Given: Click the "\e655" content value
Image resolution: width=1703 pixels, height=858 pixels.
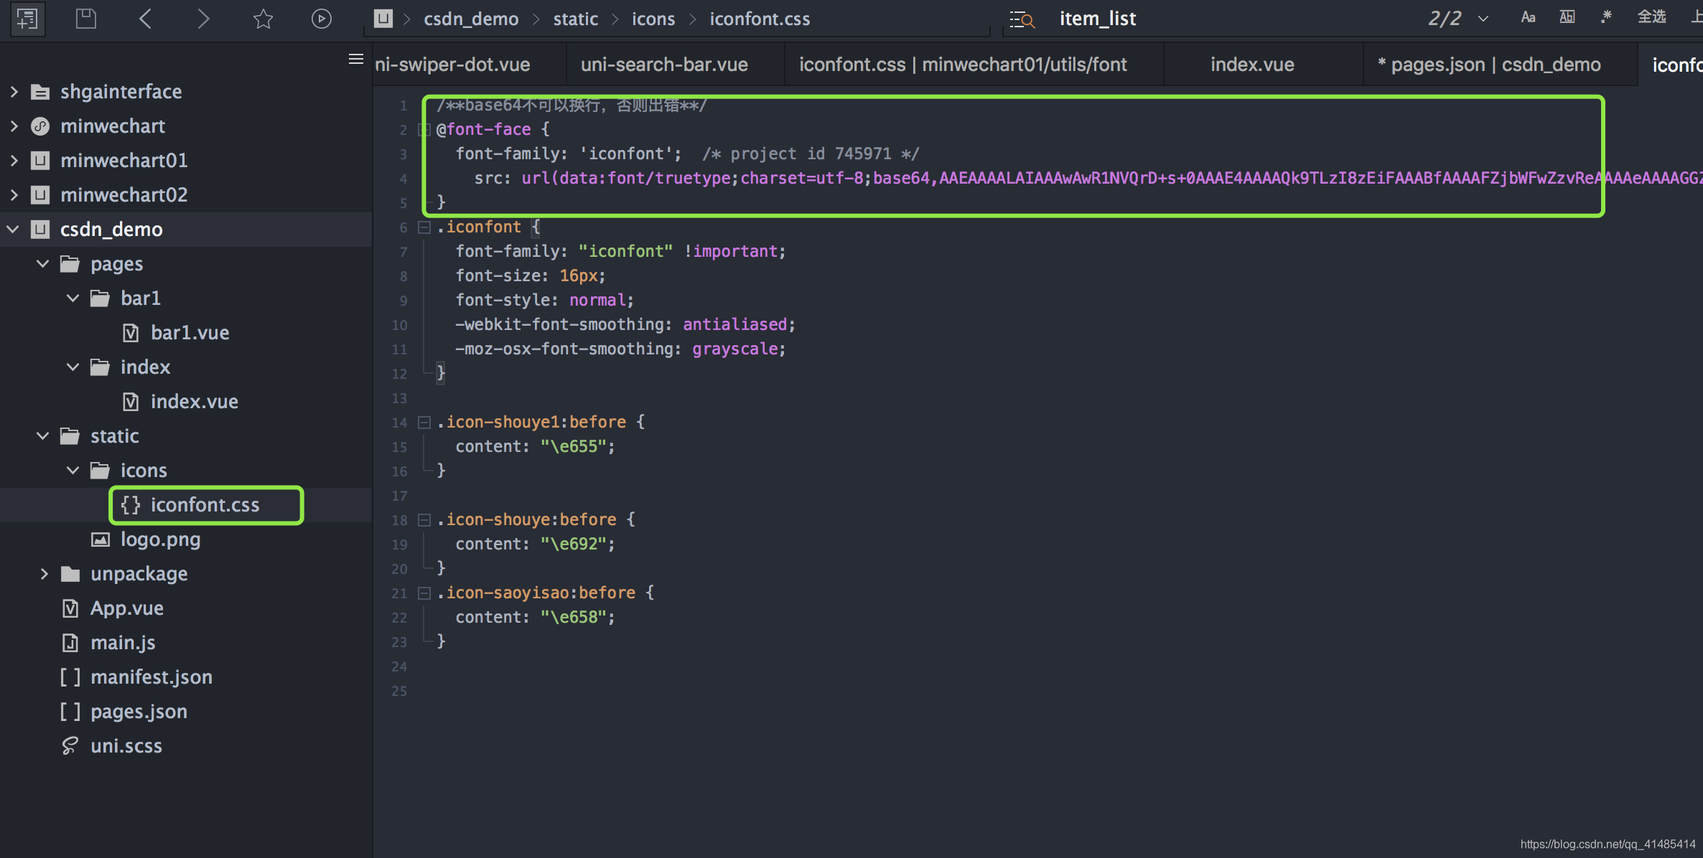Looking at the screenshot, I should (573, 446).
